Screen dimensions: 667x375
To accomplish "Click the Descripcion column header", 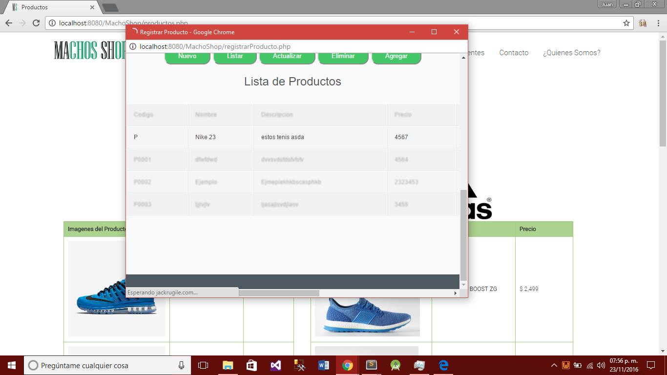I will point(320,115).
